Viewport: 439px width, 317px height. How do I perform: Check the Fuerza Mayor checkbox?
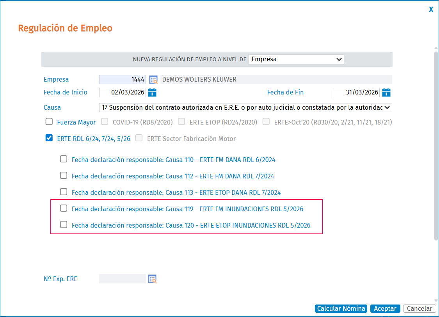[x=49, y=121]
